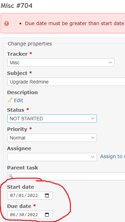Click the magnifier icon in Parent task
Viewport: 125px width, 222px height.
[x=11, y=176]
